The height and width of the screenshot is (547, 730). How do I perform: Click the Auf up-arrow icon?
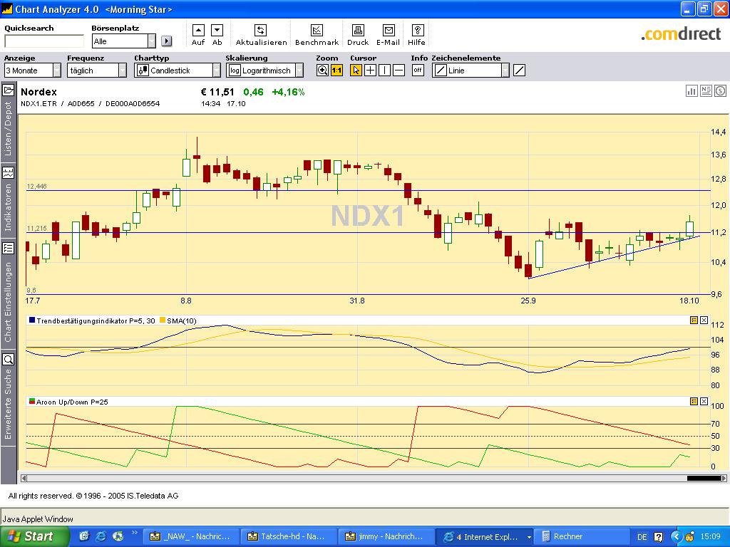click(x=198, y=31)
